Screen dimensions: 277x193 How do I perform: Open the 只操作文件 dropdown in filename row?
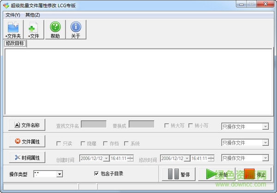click(265, 126)
